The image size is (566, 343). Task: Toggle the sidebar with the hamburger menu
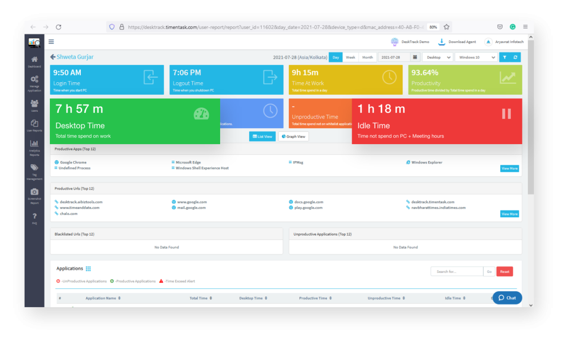point(51,42)
